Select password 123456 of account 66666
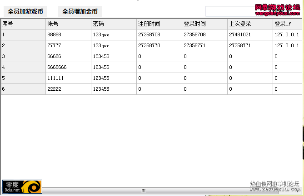304x196 pixels. [x=114, y=57]
